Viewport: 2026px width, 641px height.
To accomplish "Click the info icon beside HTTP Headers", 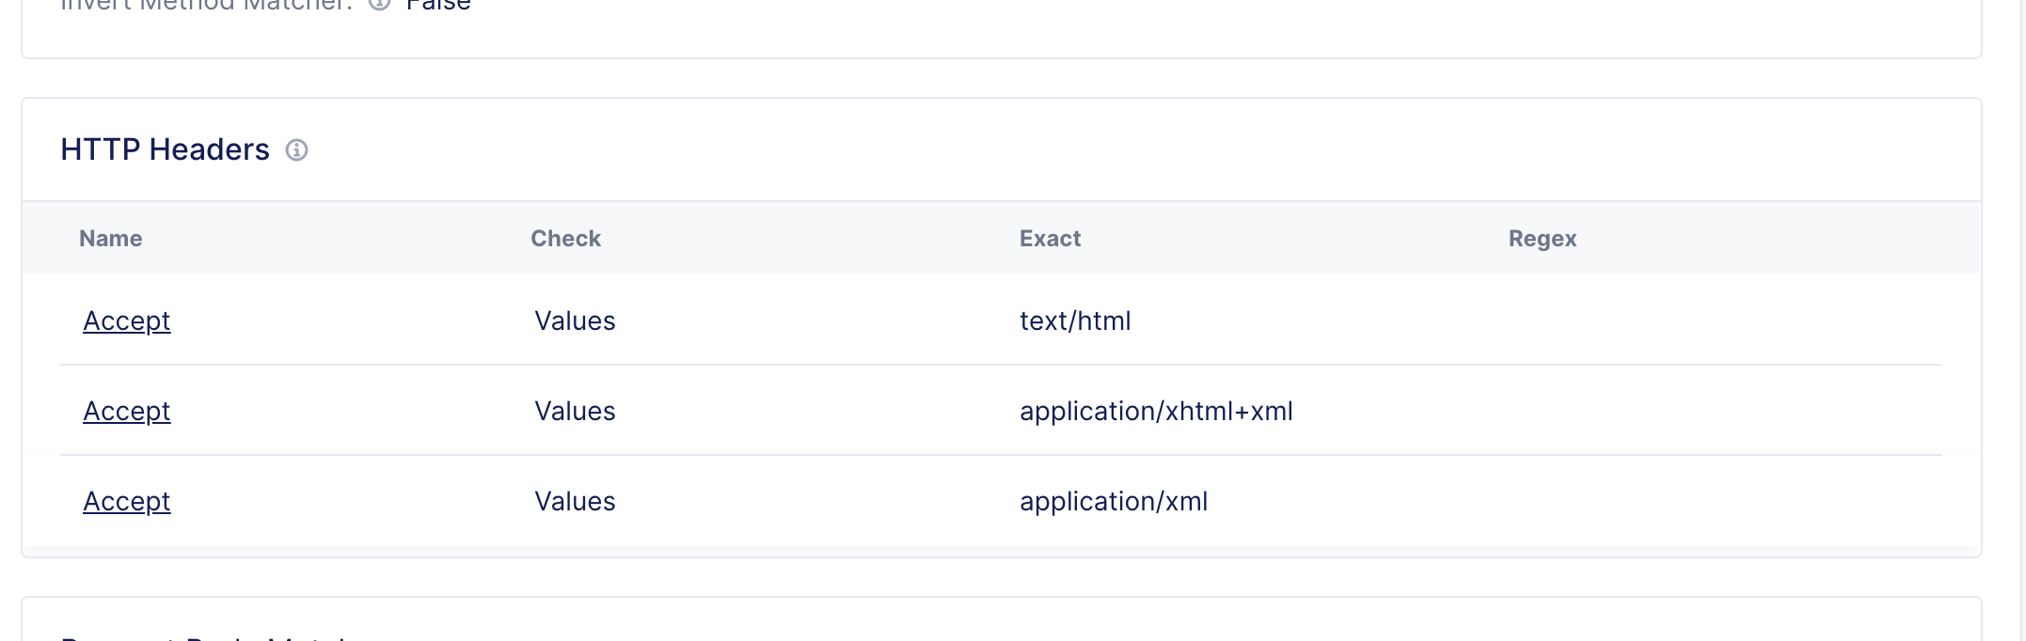I will pos(297,149).
